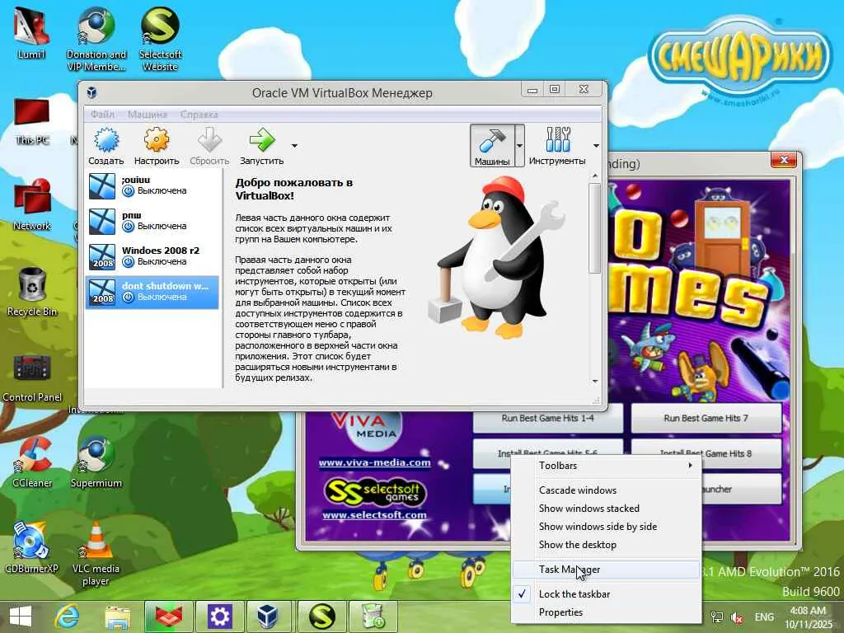Click the muted volume tray icon

736,617
